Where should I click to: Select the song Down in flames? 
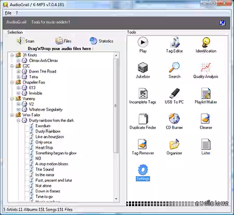coord(48,191)
